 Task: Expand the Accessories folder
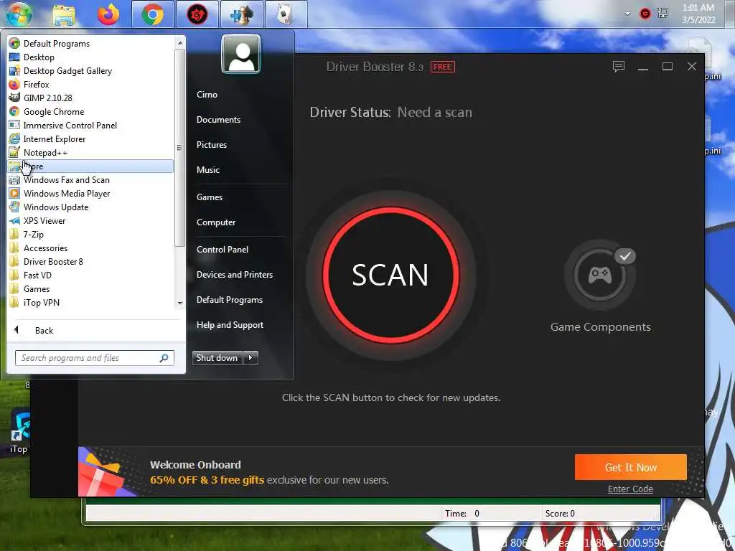(90, 248)
